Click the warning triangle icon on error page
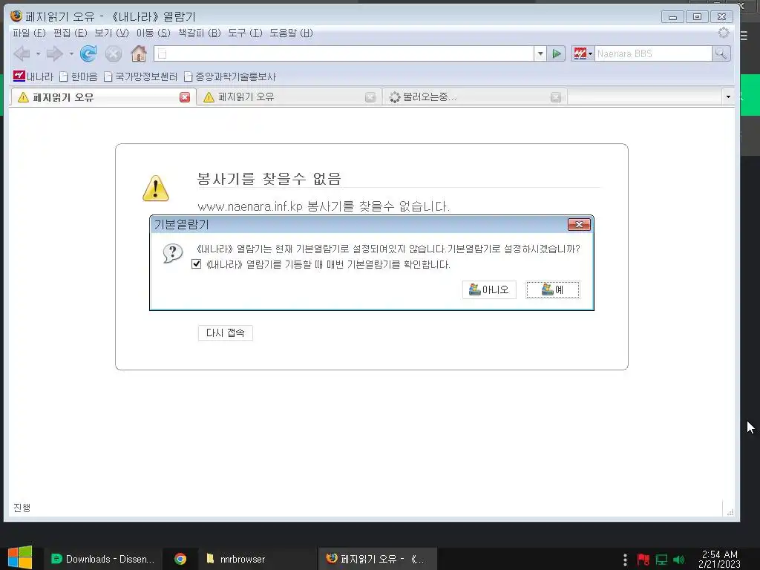The width and height of the screenshot is (760, 570). tap(156, 188)
